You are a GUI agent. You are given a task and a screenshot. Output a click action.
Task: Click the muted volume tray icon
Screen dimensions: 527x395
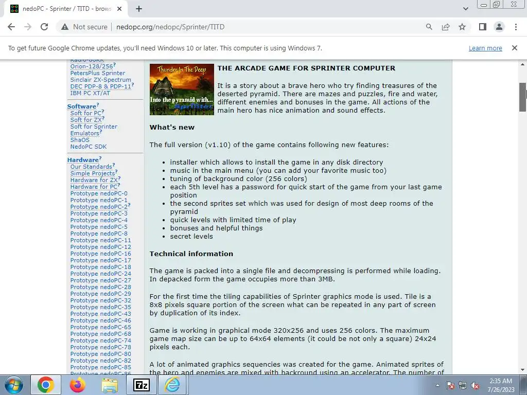(475, 385)
